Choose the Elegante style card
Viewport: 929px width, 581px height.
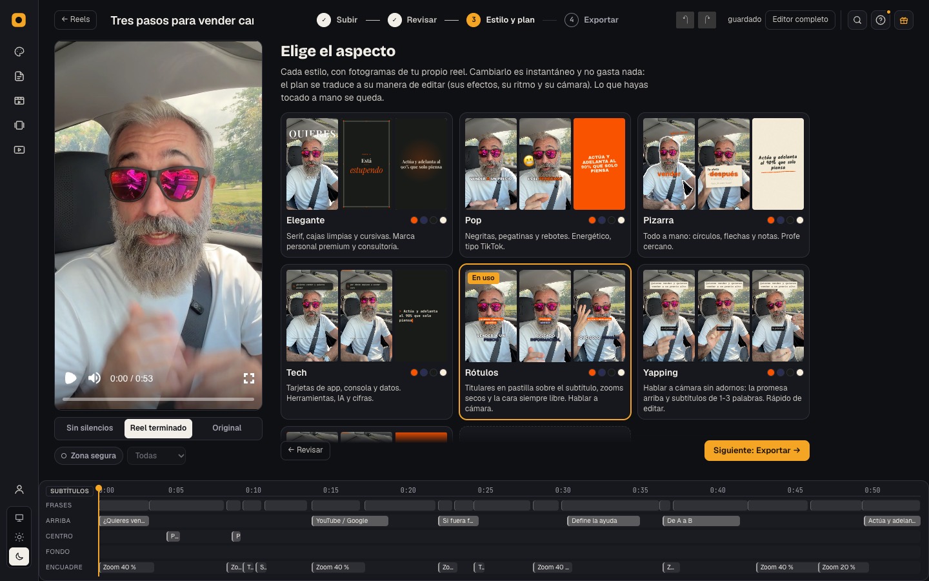[x=366, y=185]
